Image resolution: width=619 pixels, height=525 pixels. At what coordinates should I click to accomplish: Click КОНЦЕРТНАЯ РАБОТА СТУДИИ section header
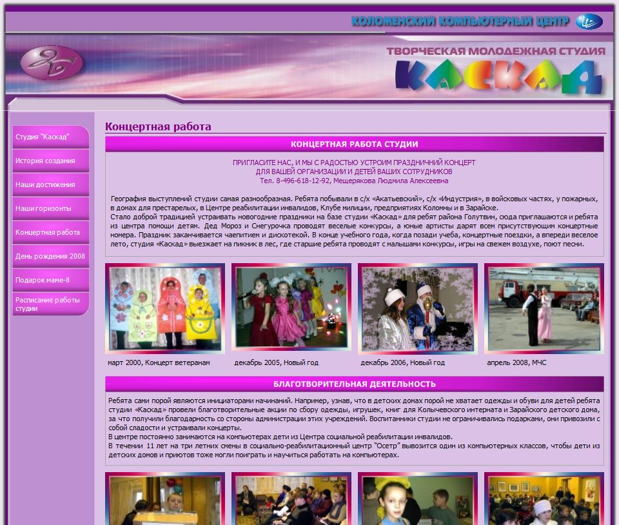pos(355,144)
